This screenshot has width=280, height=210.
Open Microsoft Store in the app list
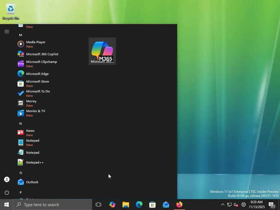coord(33,84)
